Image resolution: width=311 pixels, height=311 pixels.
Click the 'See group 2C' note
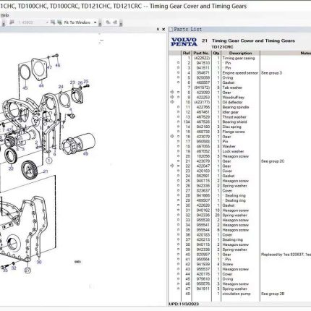click(273, 161)
